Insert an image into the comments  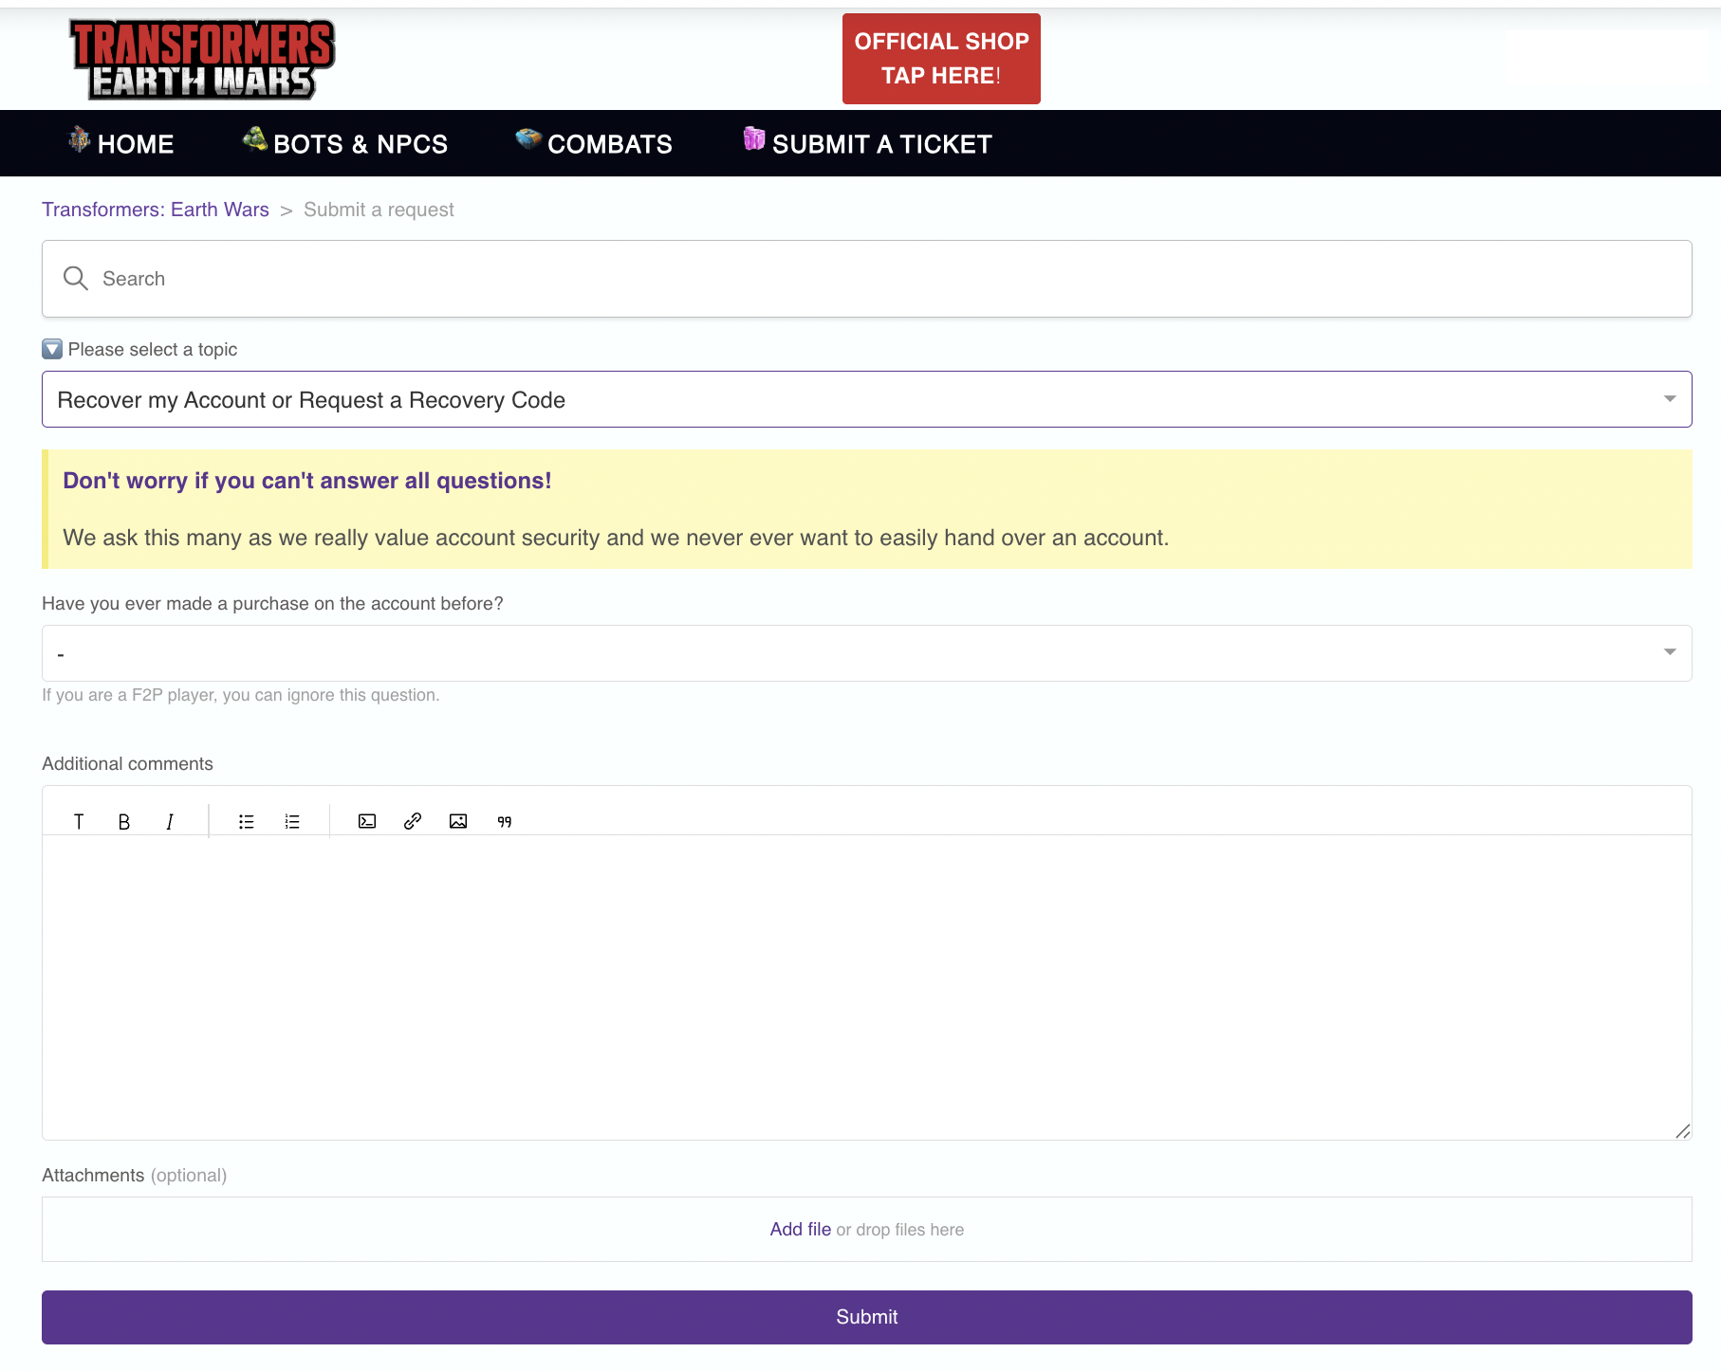click(x=458, y=821)
